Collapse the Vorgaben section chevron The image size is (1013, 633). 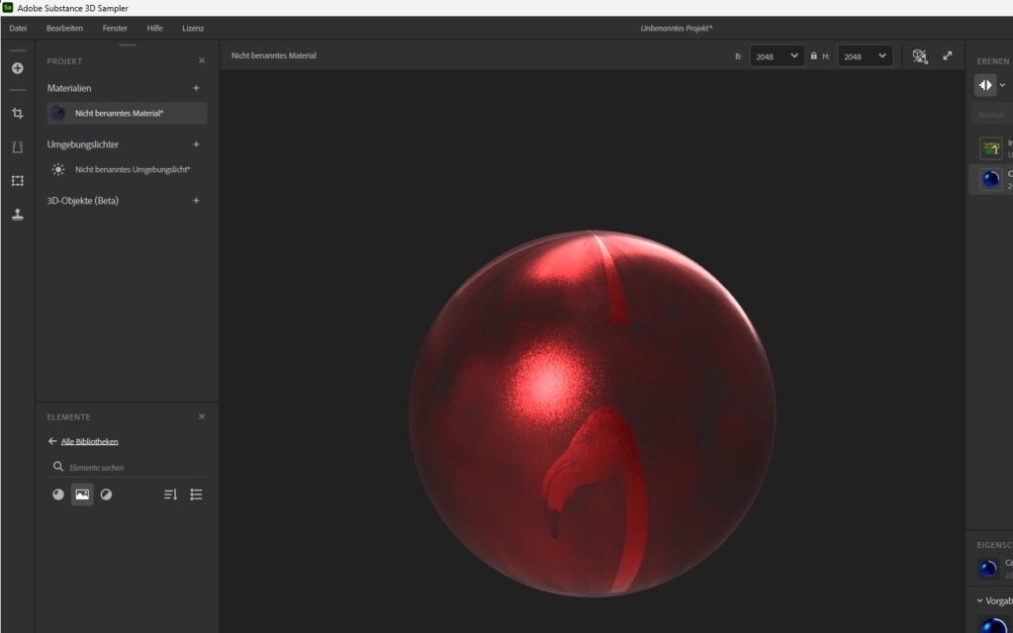click(980, 600)
